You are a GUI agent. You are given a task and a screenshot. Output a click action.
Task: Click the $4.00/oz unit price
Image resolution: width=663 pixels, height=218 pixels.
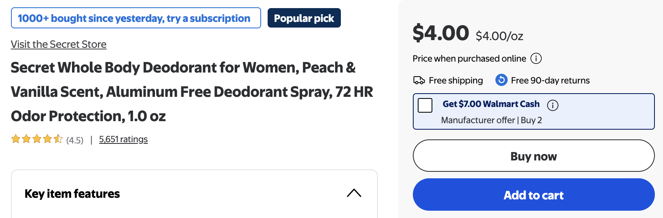click(x=499, y=36)
